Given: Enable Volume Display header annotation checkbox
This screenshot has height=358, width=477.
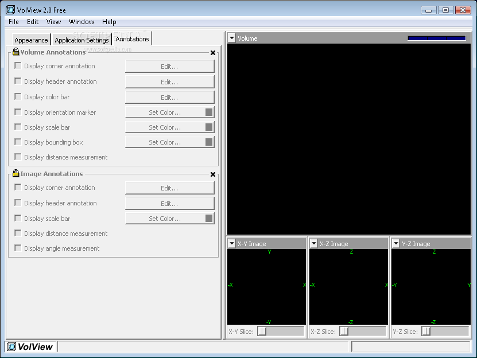Looking at the screenshot, I should coord(18,81).
